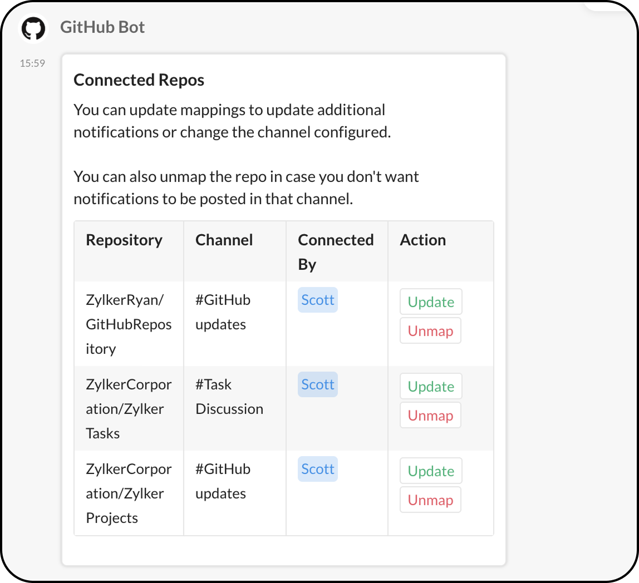
Task: Open the GitHub Bot sender name
Action: pyautogui.click(x=102, y=27)
